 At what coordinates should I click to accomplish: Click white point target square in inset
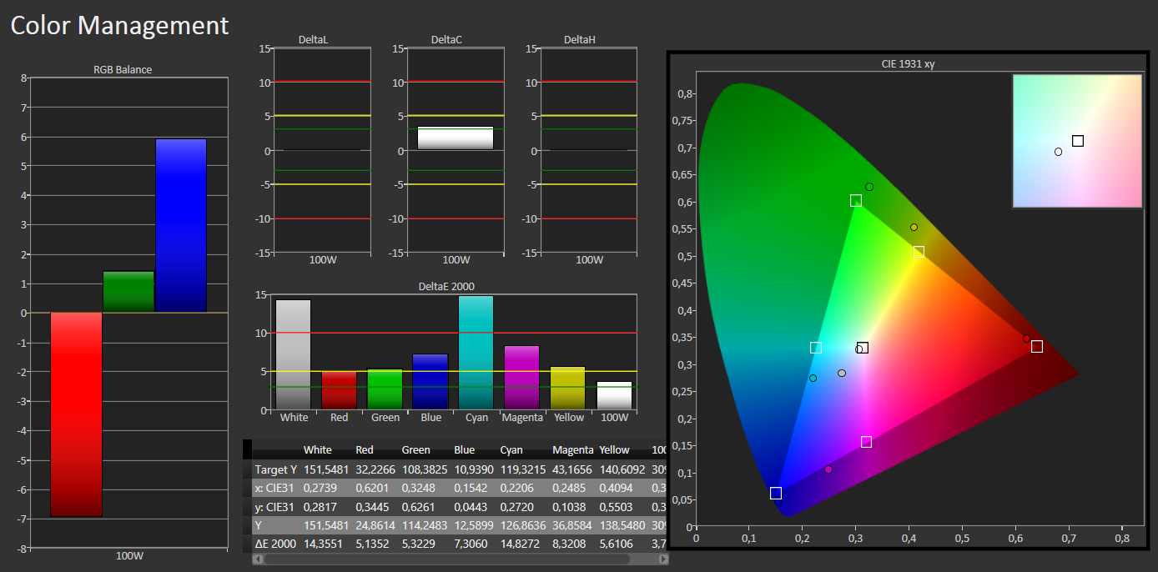1078,141
